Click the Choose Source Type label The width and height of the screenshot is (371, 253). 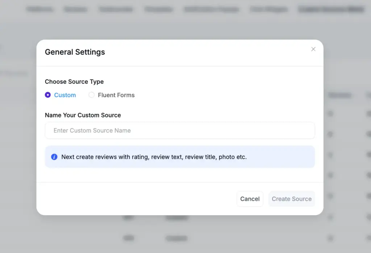(74, 82)
